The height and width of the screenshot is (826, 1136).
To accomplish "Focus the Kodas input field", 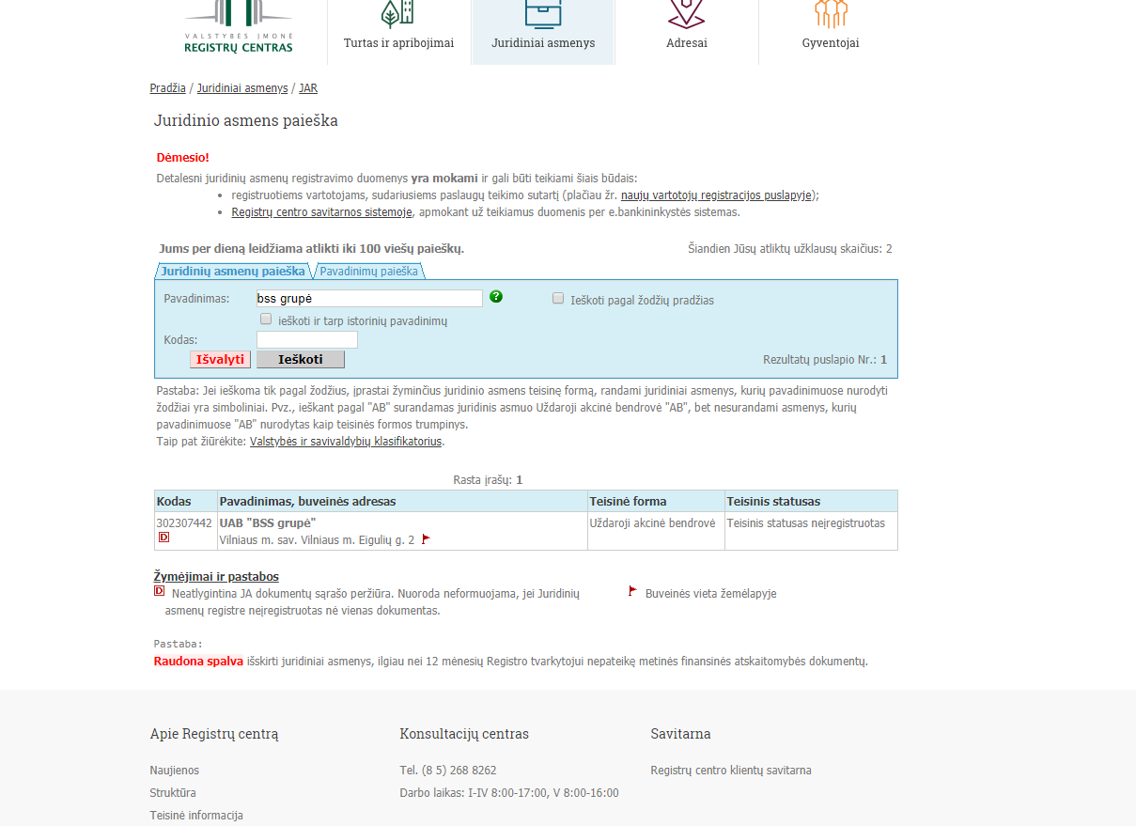I will tap(306, 339).
